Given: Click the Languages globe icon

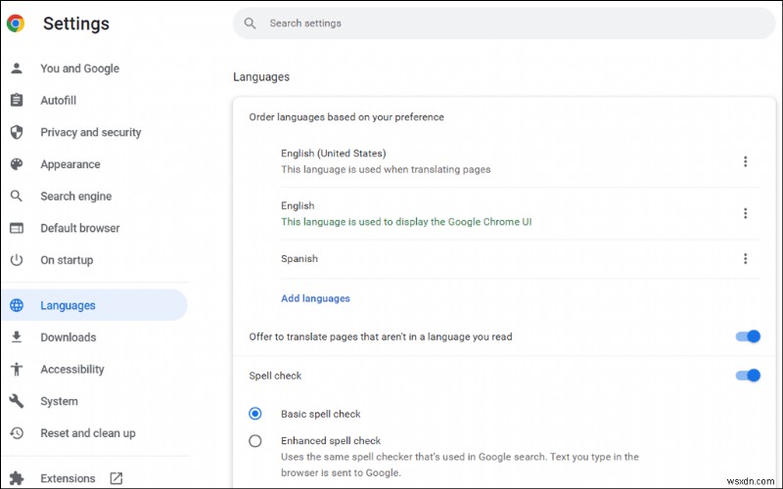Looking at the screenshot, I should coord(17,305).
